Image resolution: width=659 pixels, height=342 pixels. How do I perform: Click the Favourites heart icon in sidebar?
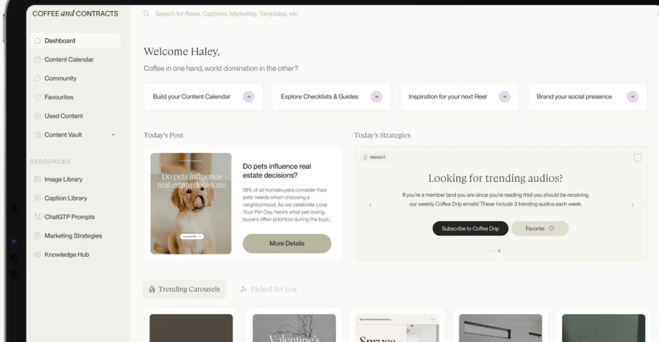(38, 97)
